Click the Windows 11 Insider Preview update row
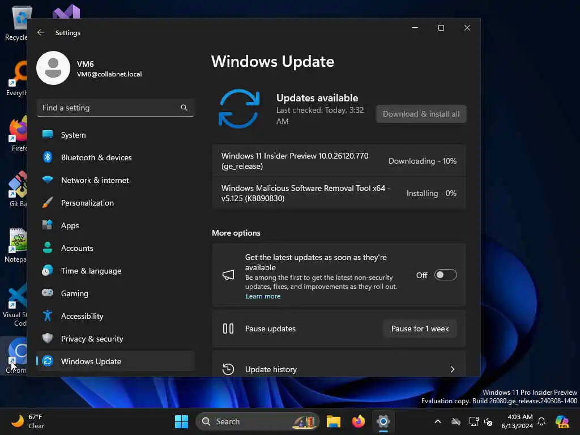The image size is (580, 435). (x=339, y=160)
